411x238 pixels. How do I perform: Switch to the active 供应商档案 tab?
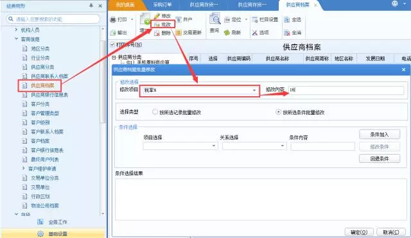[298, 5]
